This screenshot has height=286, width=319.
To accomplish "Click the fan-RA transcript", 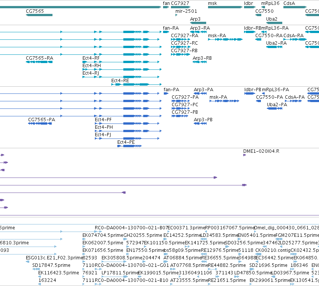I will tap(166, 32).
